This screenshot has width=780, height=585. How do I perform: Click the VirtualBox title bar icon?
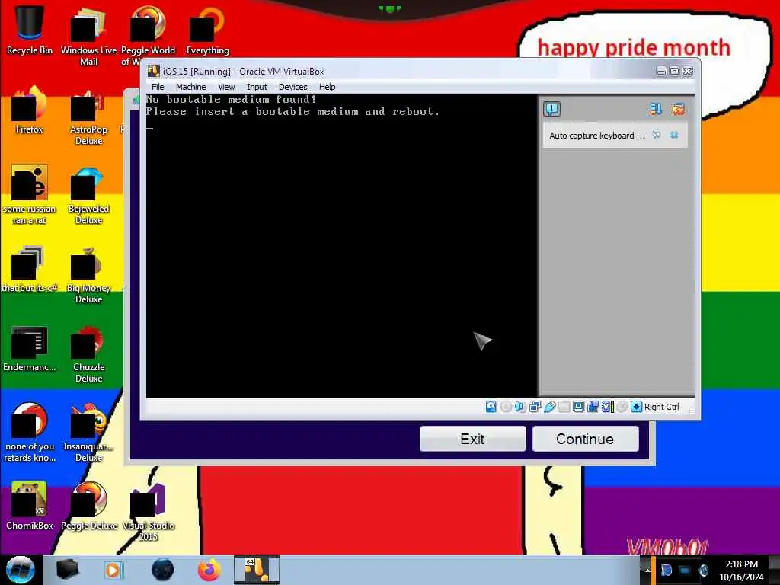[153, 71]
